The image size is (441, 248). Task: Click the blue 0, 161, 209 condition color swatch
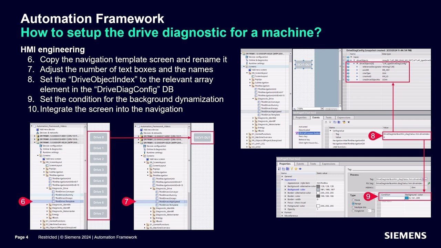407,198
